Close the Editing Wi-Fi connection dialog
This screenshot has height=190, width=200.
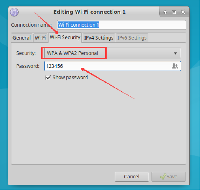point(183,12)
